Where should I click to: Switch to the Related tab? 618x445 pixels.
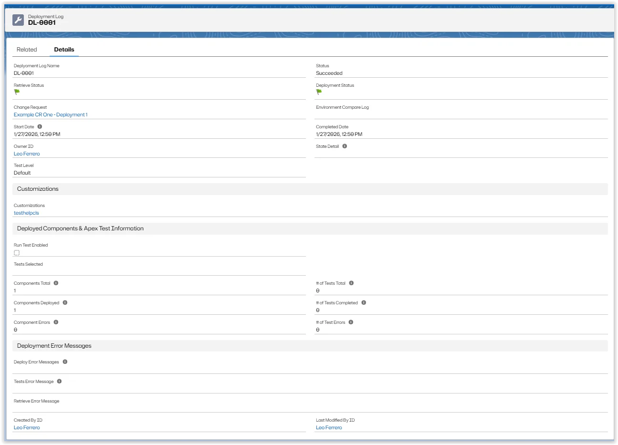click(x=27, y=49)
